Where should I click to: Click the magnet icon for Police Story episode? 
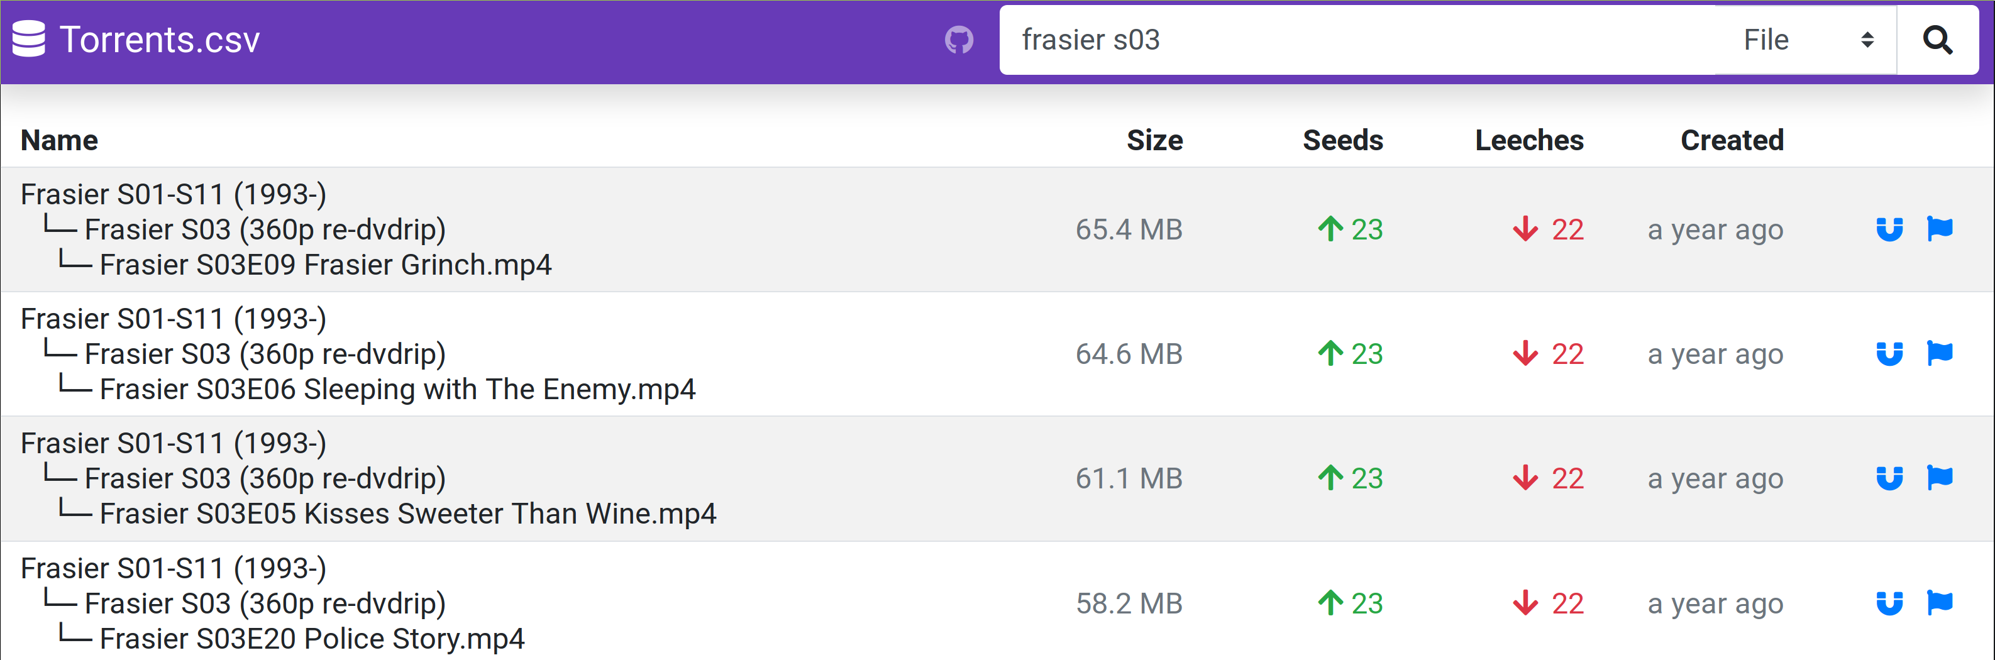1889,603
